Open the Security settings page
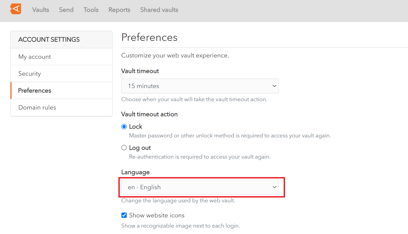Image resolution: width=408 pixels, height=234 pixels. point(61,74)
